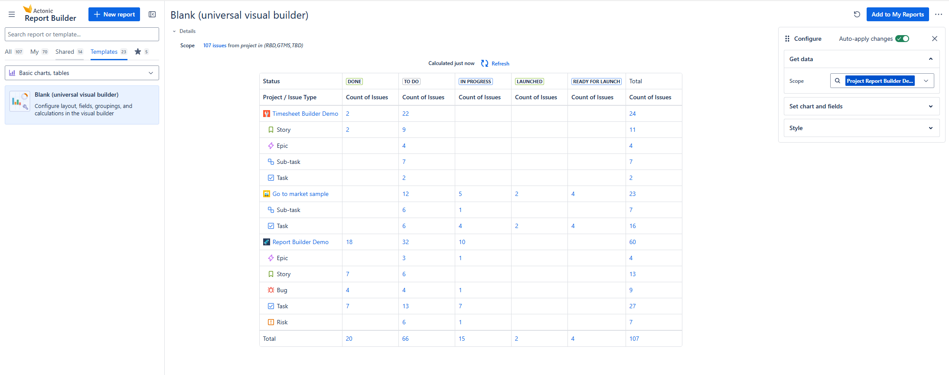Click the reset/undo report icon
The width and height of the screenshot is (949, 375).
pos(857,14)
